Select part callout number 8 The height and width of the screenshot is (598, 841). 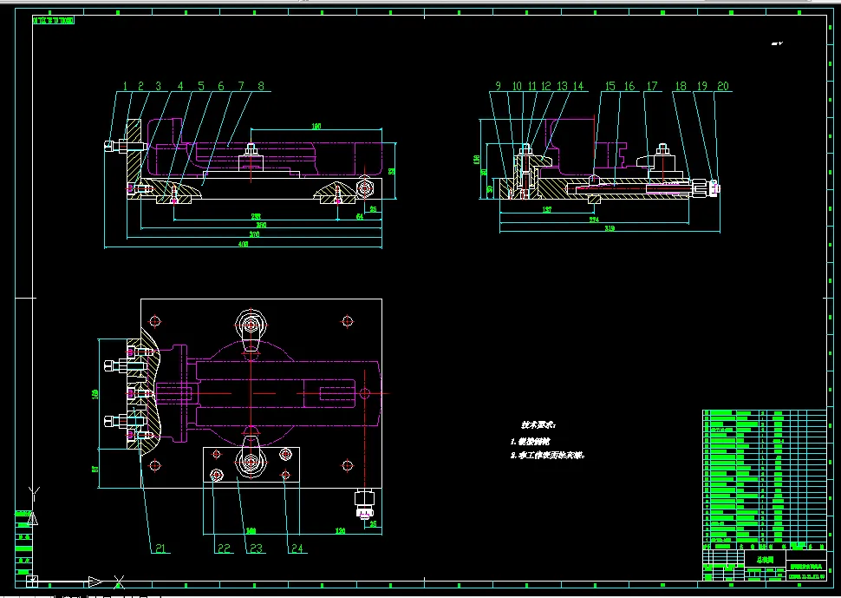(x=261, y=86)
